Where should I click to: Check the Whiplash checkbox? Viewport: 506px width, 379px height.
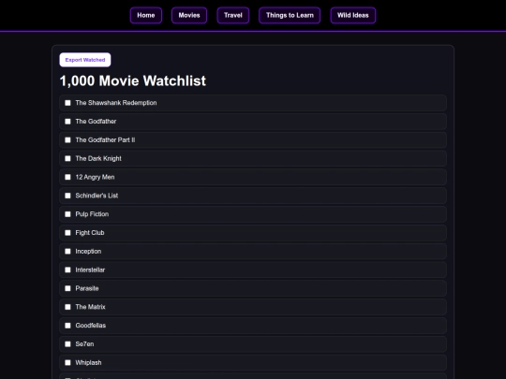(67, 362)
